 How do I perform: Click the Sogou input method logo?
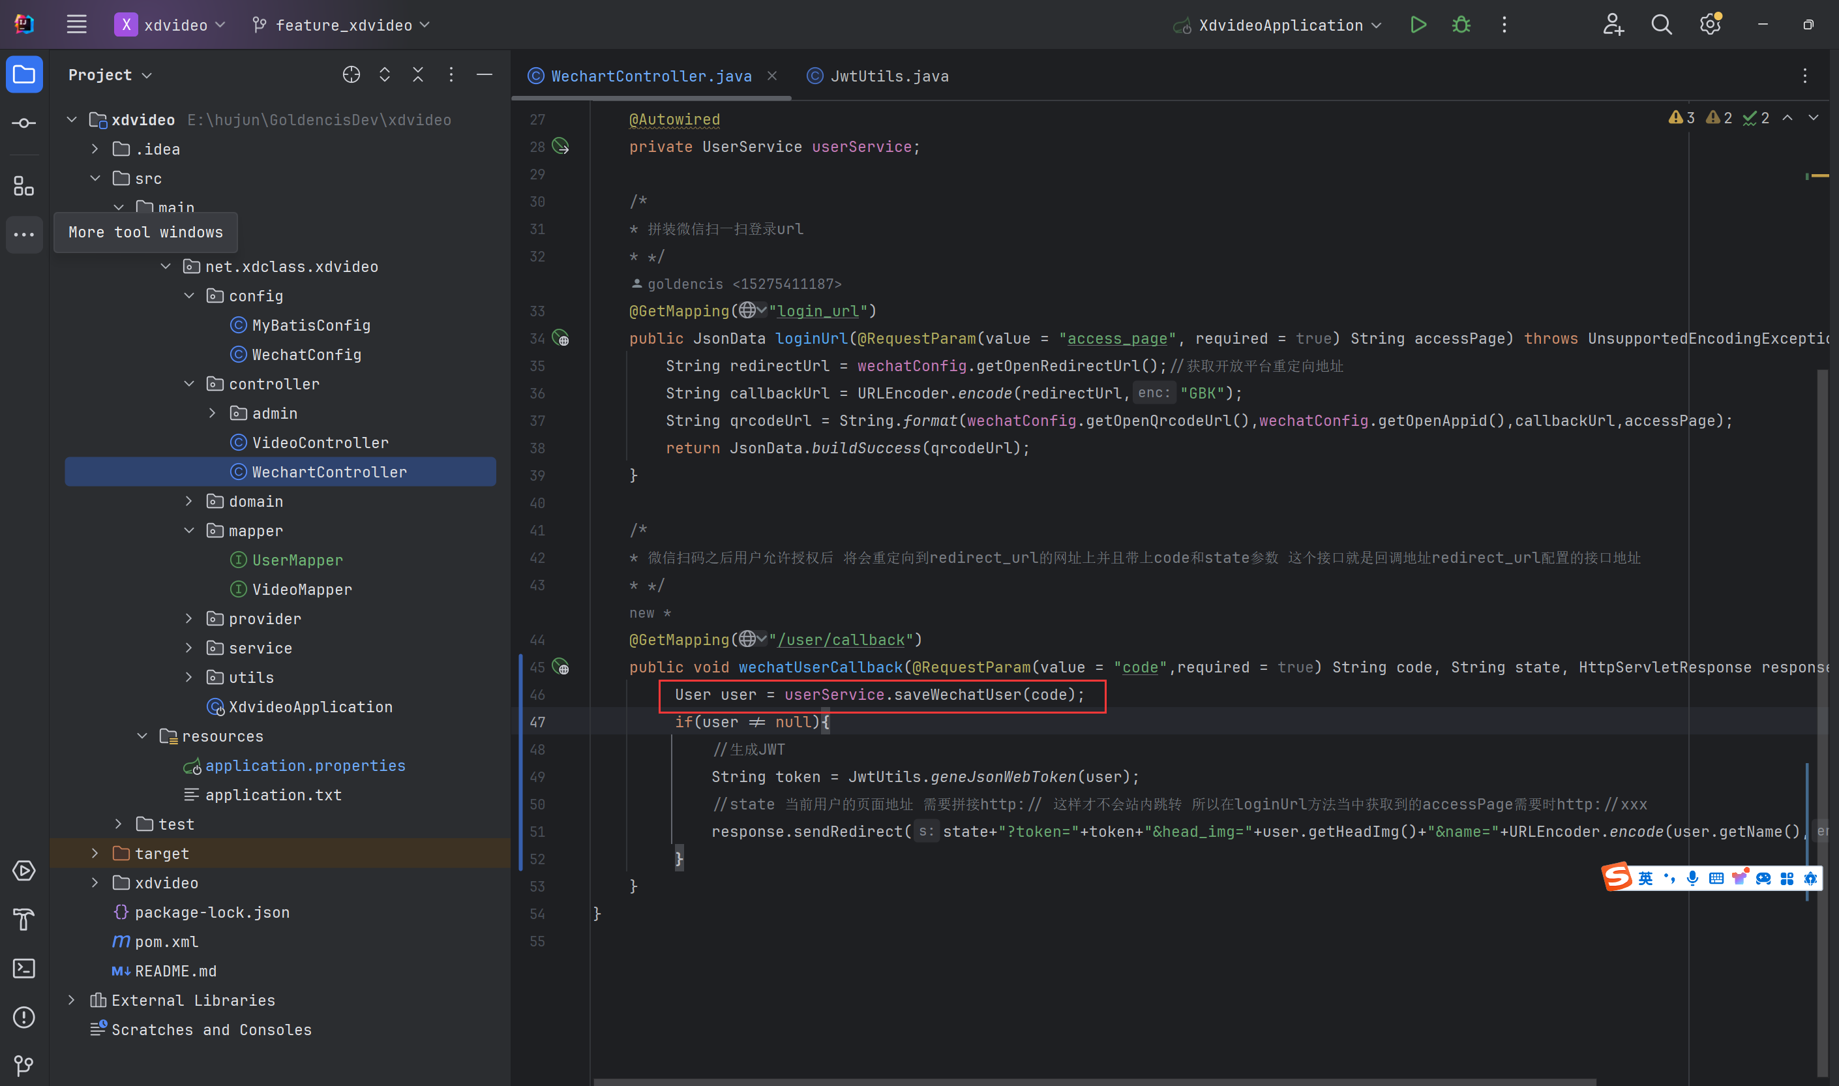[x=1617, y=877]
